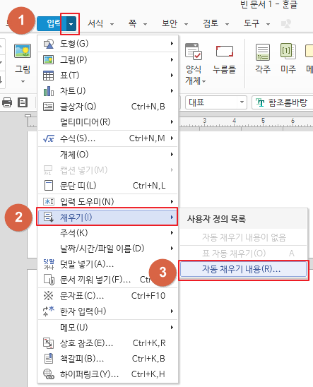Select 덧말 넣기(A)... item

pos(108,264)
